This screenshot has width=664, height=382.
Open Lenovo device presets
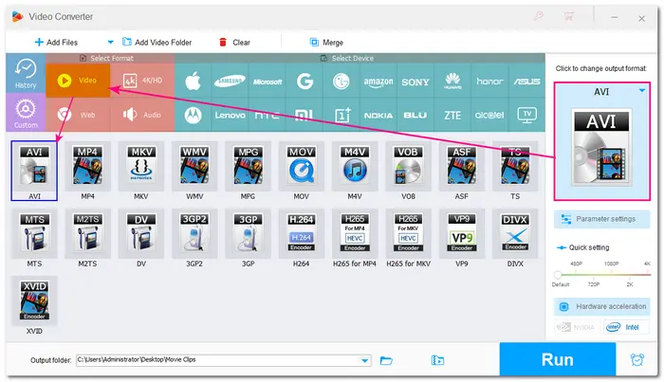[x=230, y=115]
